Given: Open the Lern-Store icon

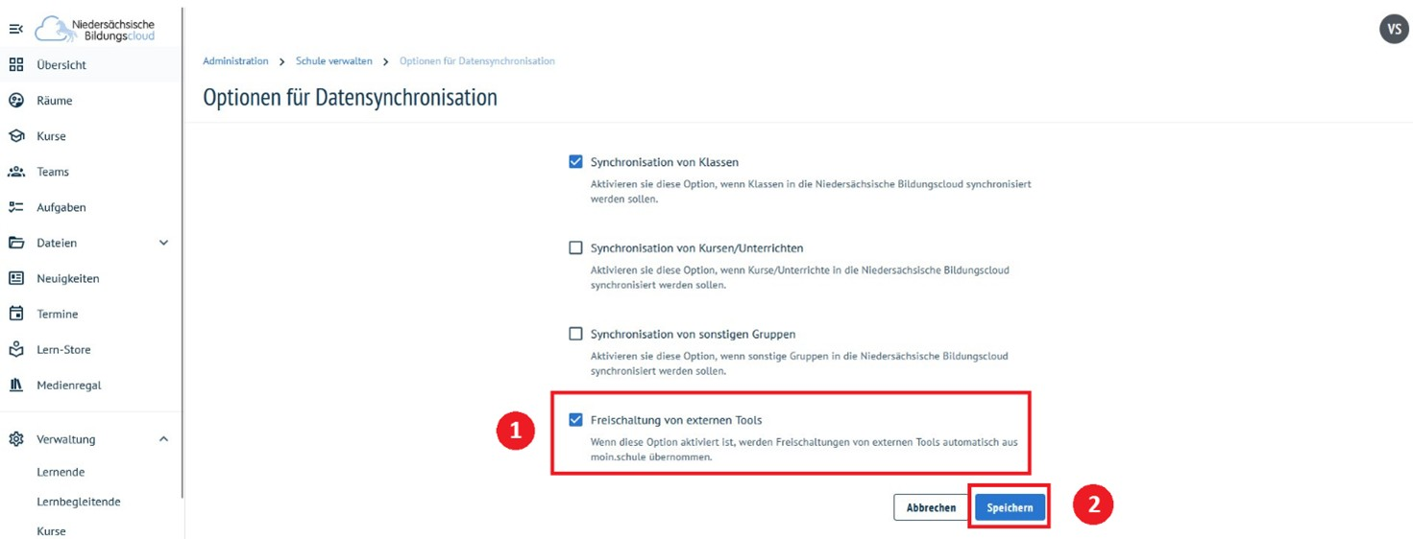Looking at the screenshot, I should point(16,349).
